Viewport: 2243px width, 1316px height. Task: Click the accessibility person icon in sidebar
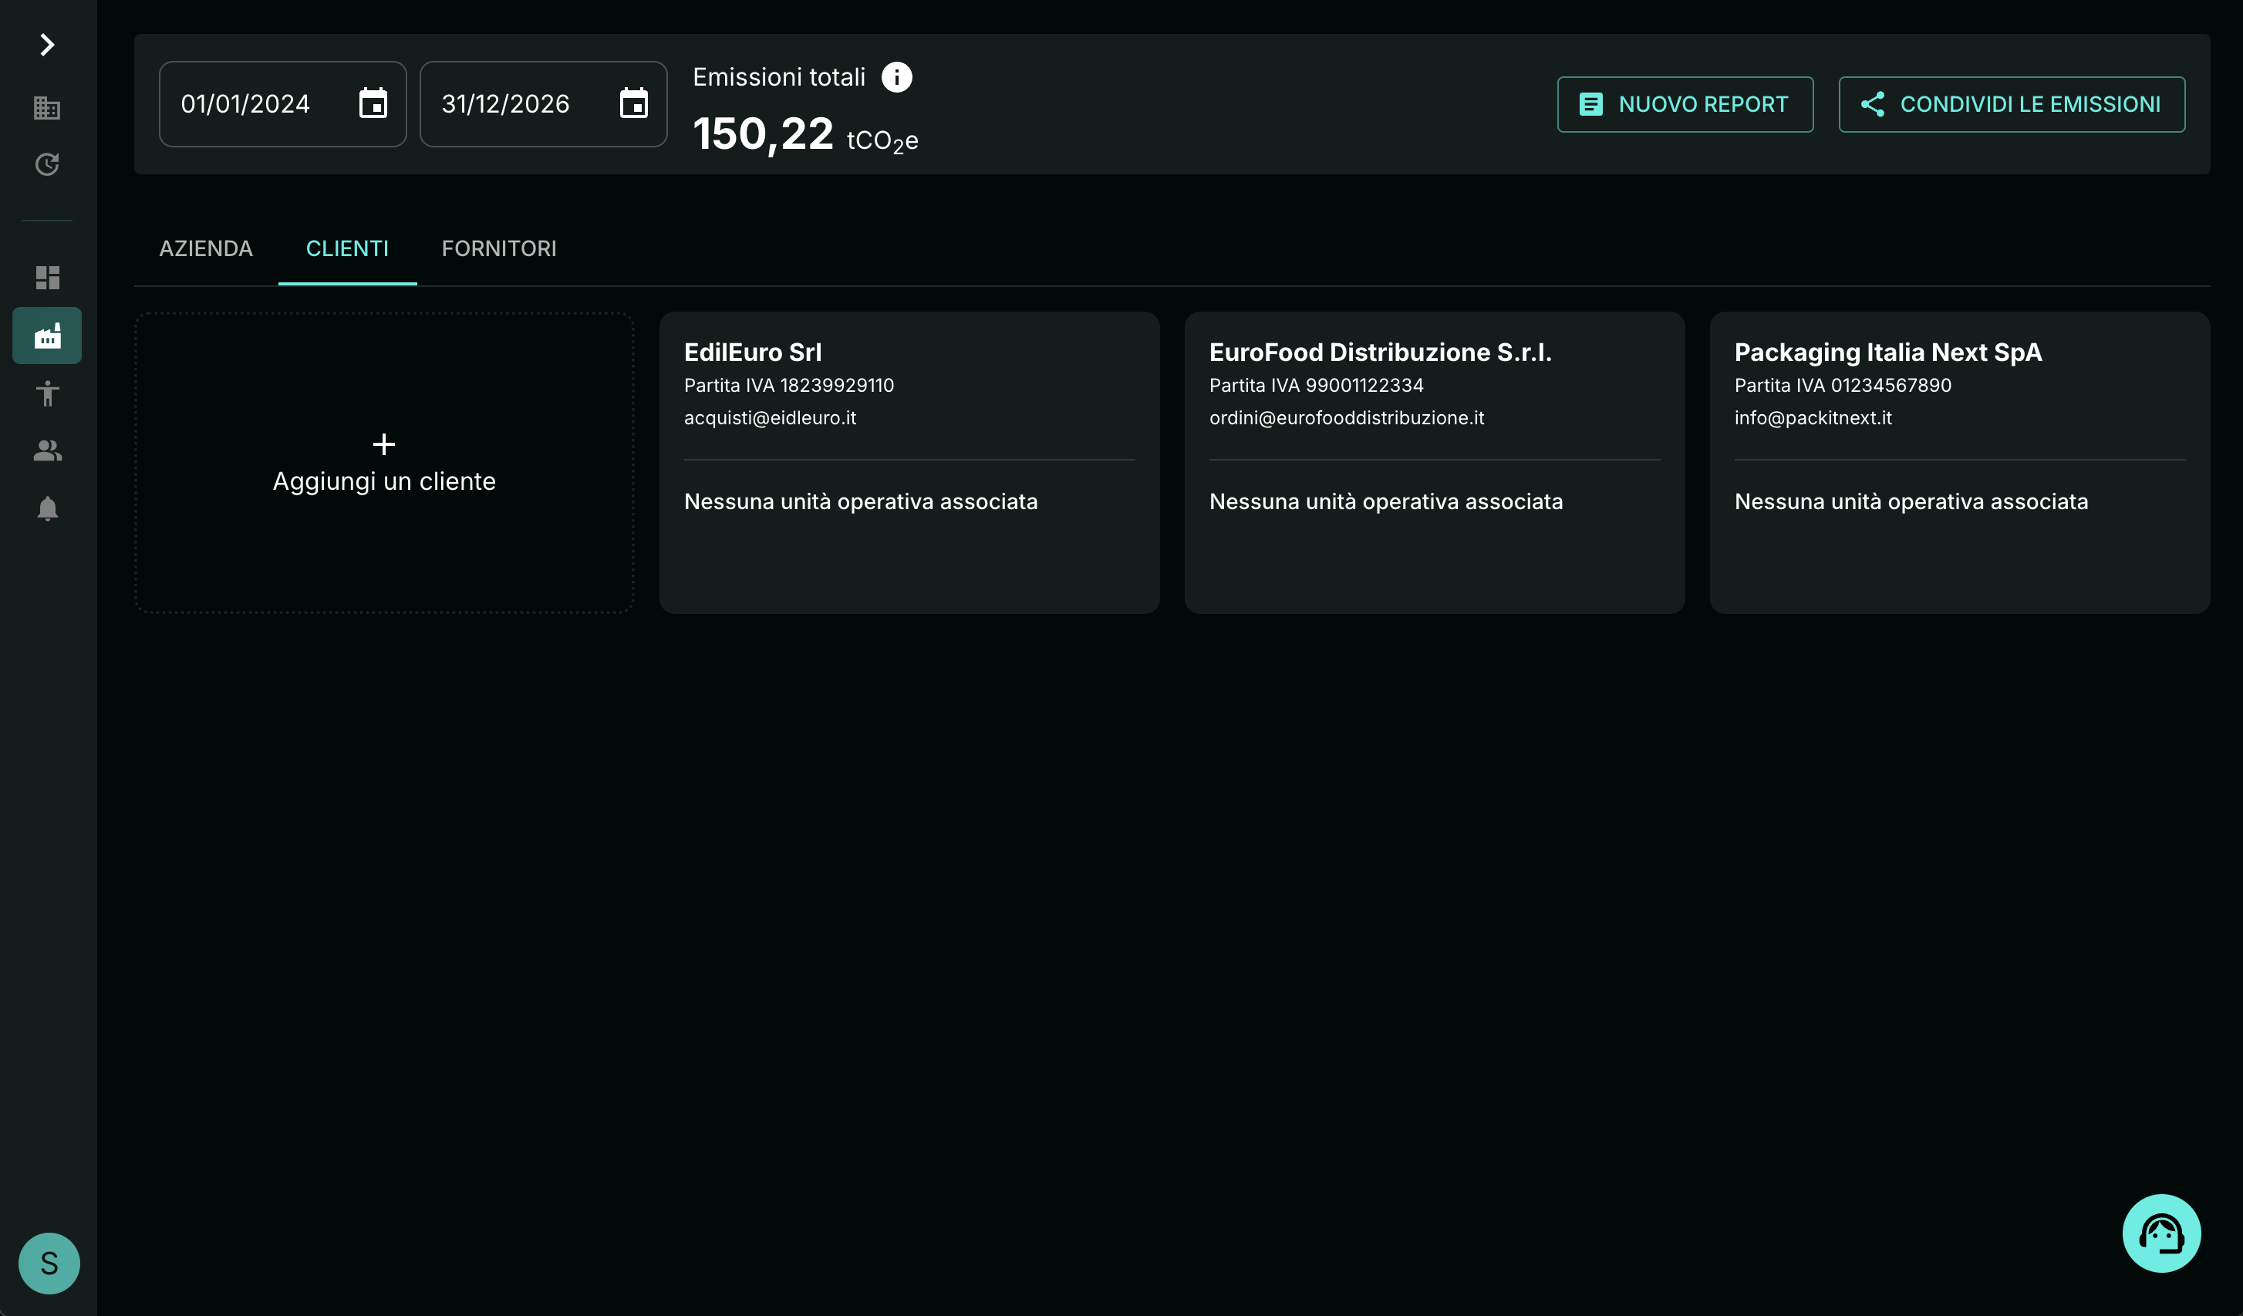point(47,393)
